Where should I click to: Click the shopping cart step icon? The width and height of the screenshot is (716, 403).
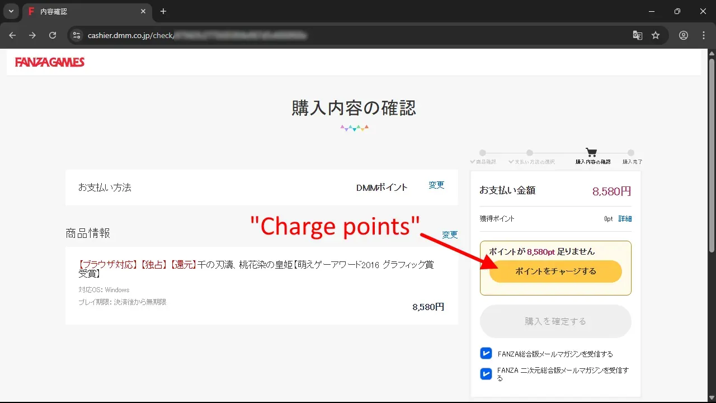(591, 153)
